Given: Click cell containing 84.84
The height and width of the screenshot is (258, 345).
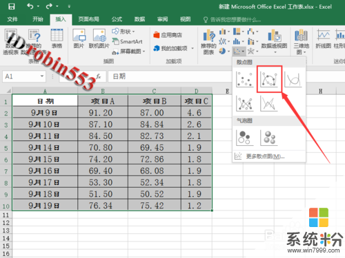Looking at the screenshot, I should [x=155, y=124].
